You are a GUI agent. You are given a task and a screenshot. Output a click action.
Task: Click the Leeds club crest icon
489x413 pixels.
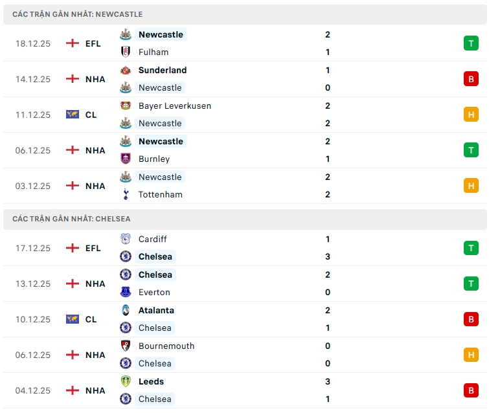pos(126,382)
